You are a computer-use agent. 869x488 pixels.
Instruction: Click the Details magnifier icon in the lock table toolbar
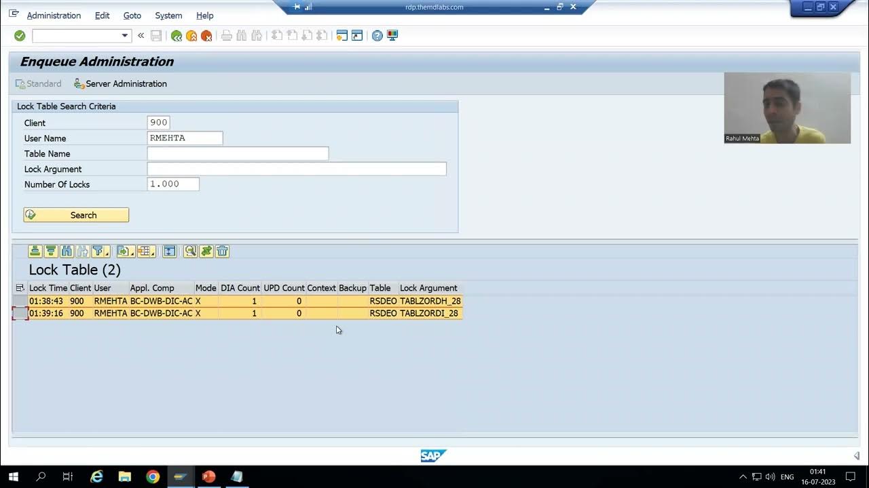[190, 251]
